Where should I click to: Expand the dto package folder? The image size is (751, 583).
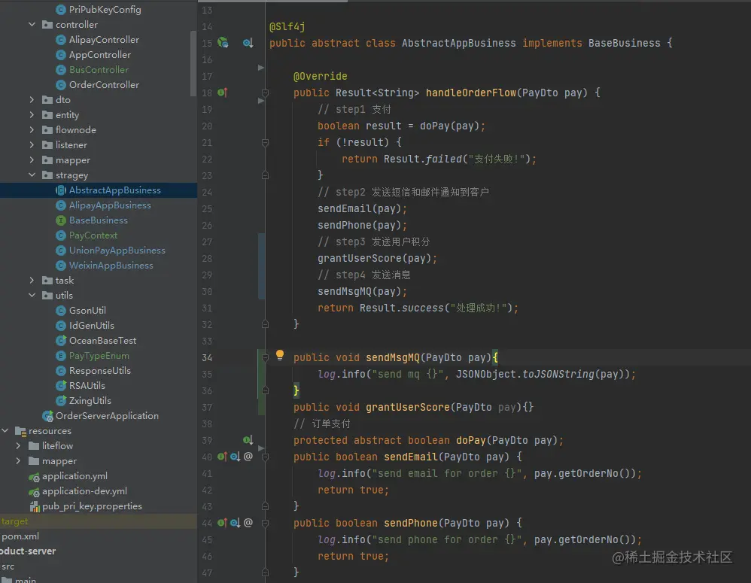[32, 100]
